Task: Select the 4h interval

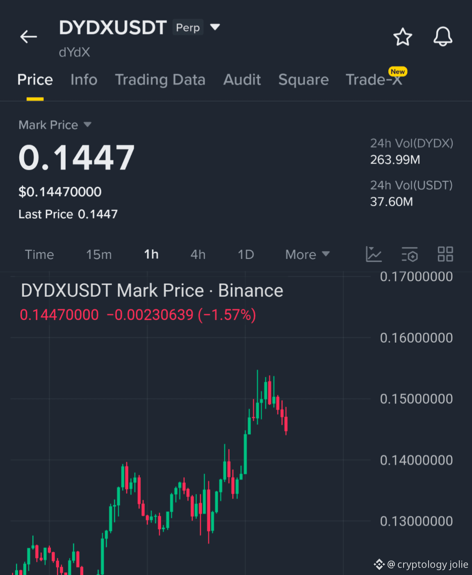Action: pyautogui.click(x=198, y=254)
